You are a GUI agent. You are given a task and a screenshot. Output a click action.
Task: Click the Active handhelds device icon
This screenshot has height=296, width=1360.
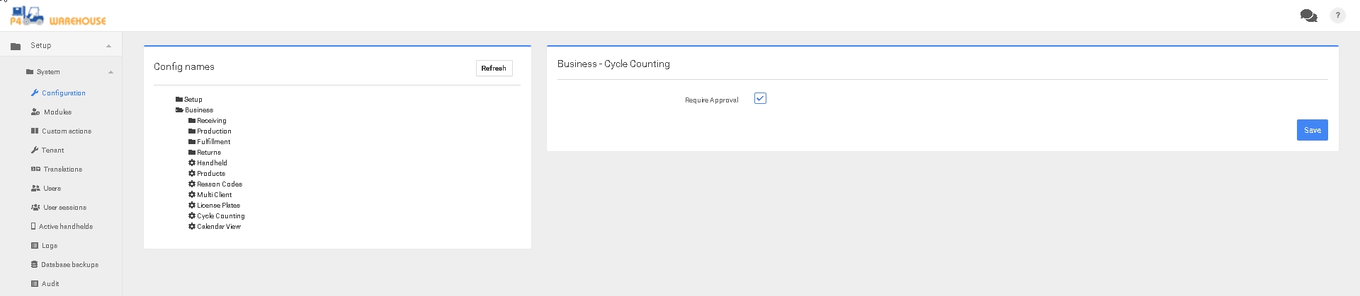pos(33,227)
